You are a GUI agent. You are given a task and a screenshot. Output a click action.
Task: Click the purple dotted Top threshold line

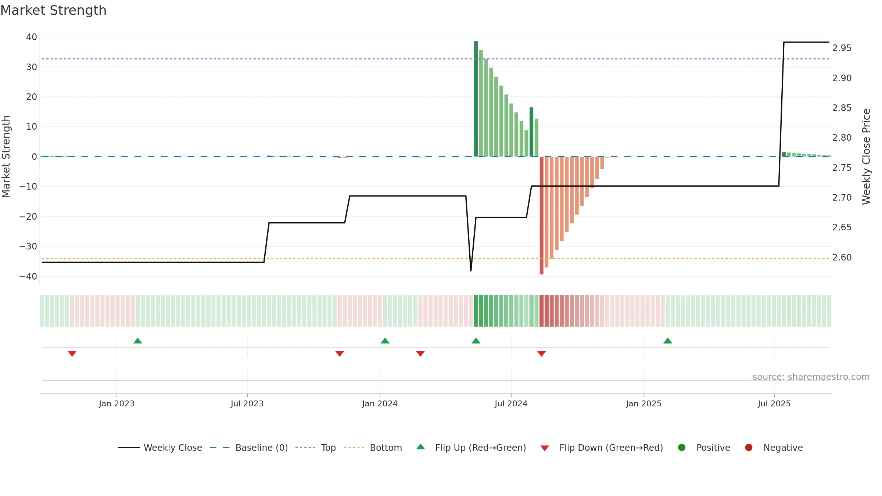(x=435, y=59)
